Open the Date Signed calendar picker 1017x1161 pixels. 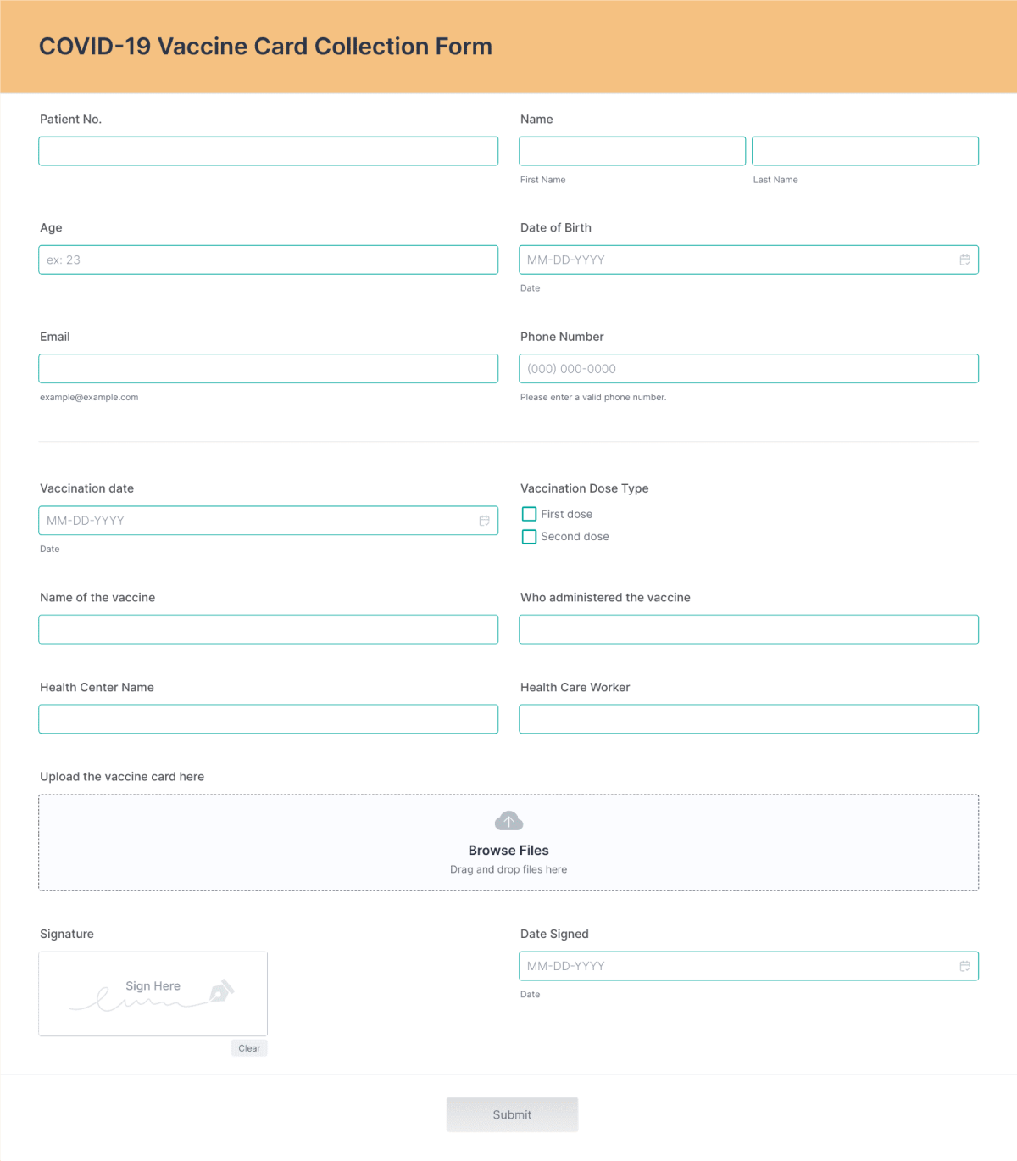pyautogui.click(x=964, y=965)
